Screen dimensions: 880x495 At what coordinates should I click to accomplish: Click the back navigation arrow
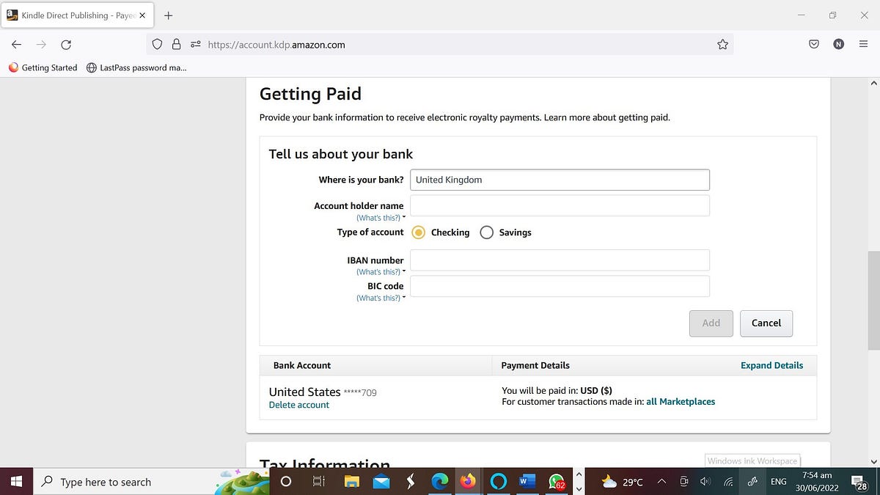[16, 44]
